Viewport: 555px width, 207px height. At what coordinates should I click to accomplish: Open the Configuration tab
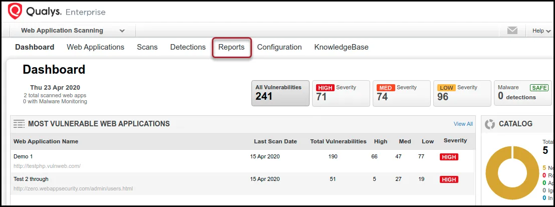[x=280, y=47]
